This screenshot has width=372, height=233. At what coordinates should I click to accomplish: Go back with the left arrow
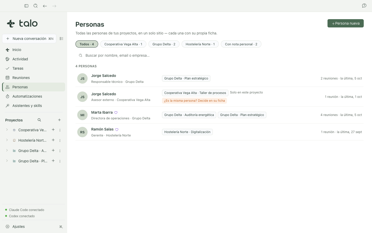[x=45, y=6]
